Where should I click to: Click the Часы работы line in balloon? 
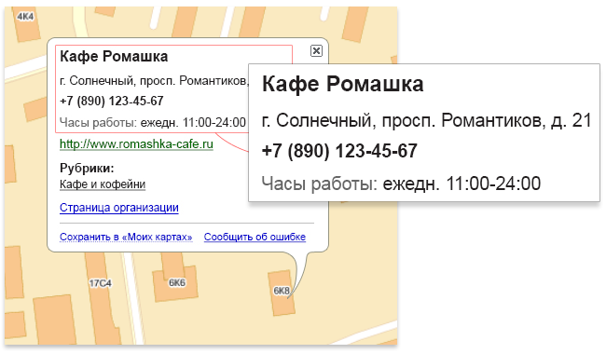pos(153,123)
